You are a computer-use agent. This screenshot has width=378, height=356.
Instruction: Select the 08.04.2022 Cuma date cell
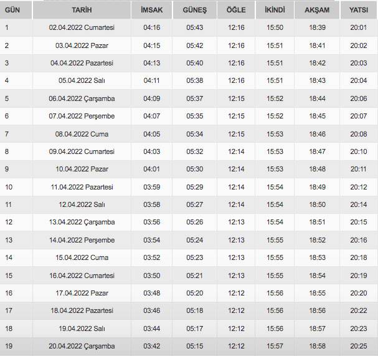pos(82,134)
